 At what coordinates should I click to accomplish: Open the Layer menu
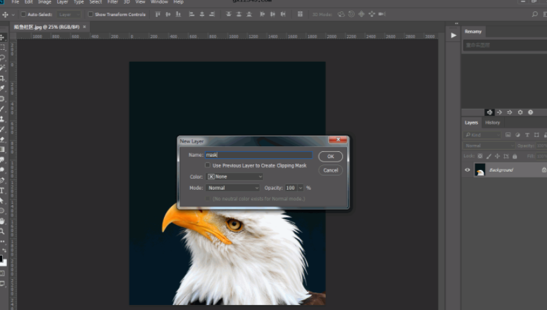coord(63,1)
